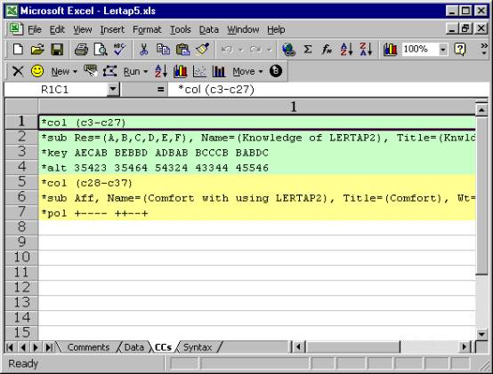Open the Tools menu
493x374 pixels.
(x=181, y=29)
